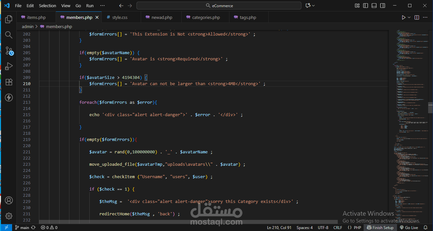This screenshot has width=433, height=231.
Task: Open the Edit menu
Action: [30, 6]
